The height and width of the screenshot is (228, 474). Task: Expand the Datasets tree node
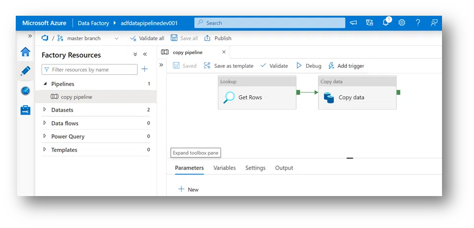click(45, 110)
